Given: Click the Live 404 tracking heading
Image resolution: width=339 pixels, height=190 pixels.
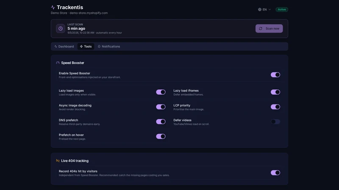Looking at the screenshot, I should pyautogui.click(x=75, y=161).
